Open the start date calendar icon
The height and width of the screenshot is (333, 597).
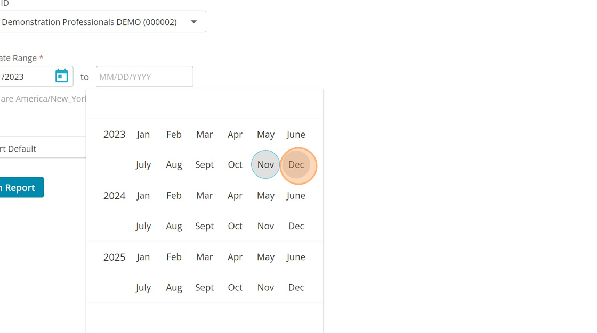coord(62,76)
